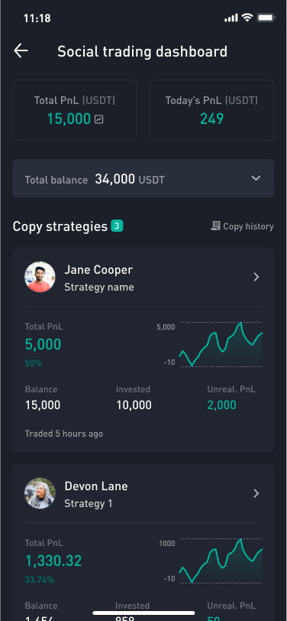Tap the cellular signal bars icon
Viewport: 287px width, 621px height.
231,18
